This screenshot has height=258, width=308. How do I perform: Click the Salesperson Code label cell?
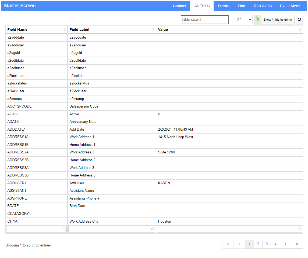tap(112, 106)
